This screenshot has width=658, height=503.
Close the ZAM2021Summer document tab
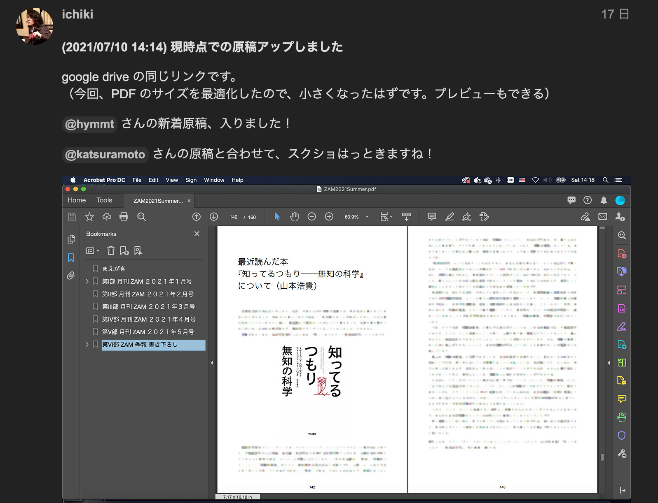189,201
